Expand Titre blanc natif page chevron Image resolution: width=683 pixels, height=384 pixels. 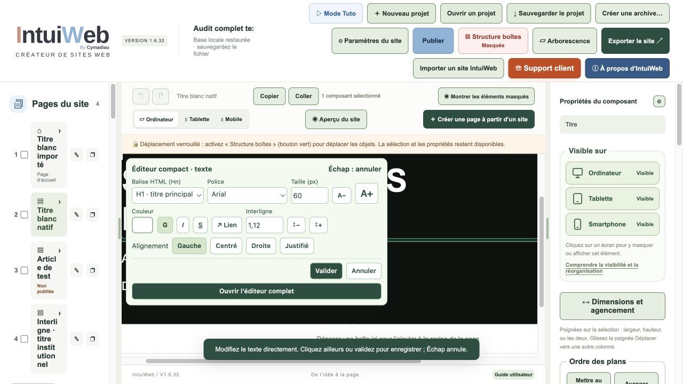[x=59, y=202]
